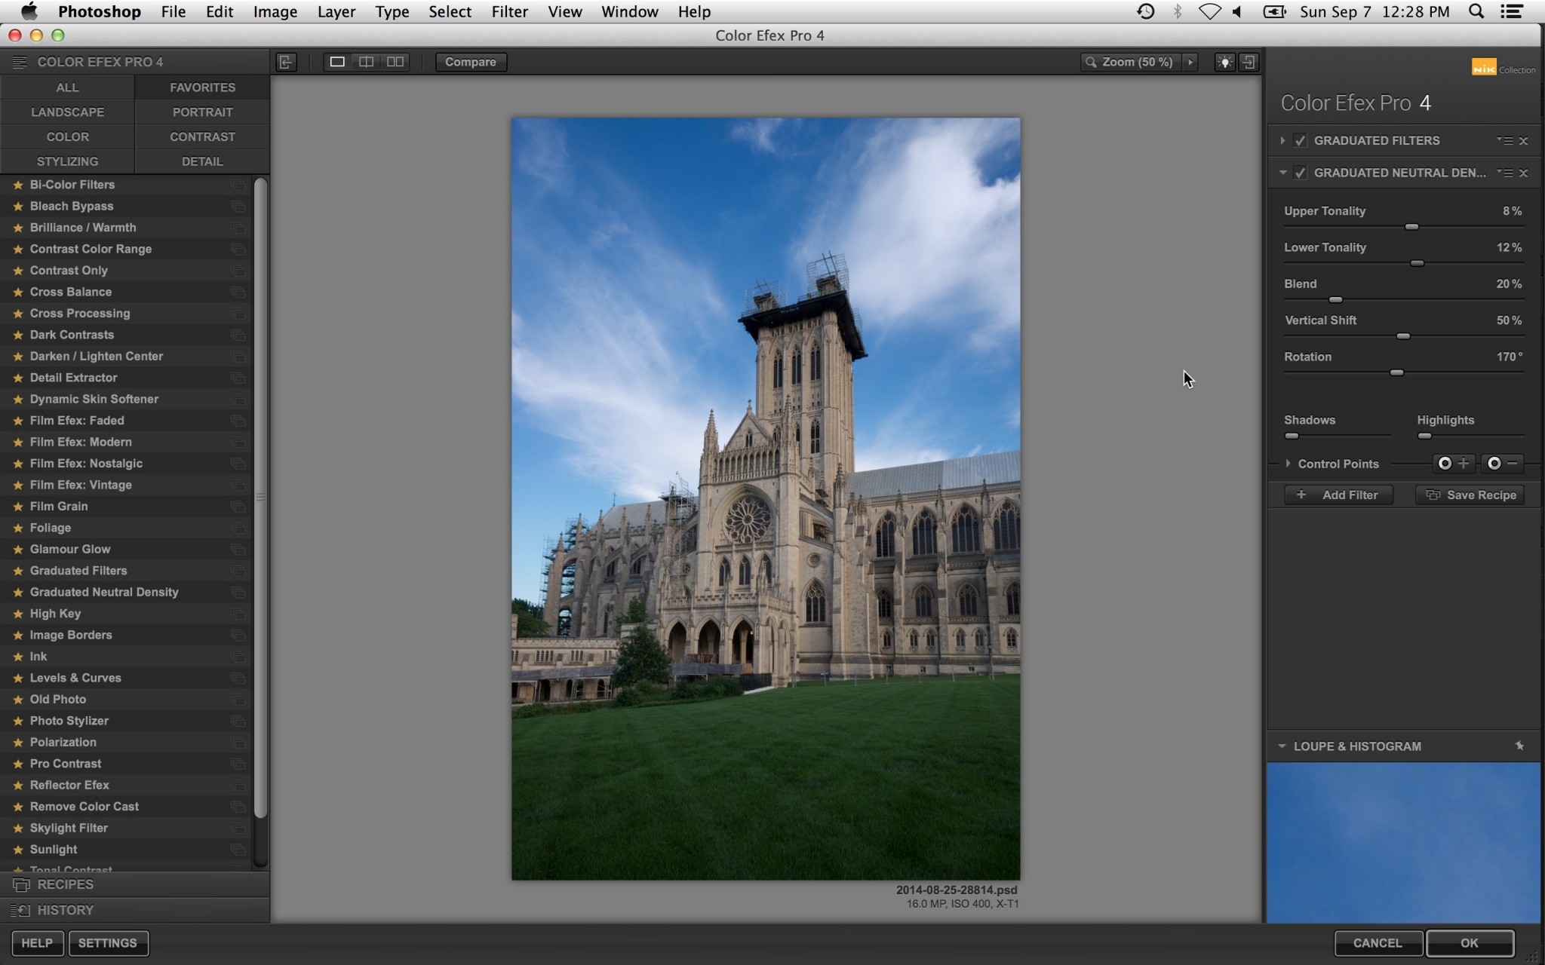Viewport: 1545px width, 965px height.
Task: Change preview background brightness with the lightbulb icon
Action: click(x=1224, y=62)
